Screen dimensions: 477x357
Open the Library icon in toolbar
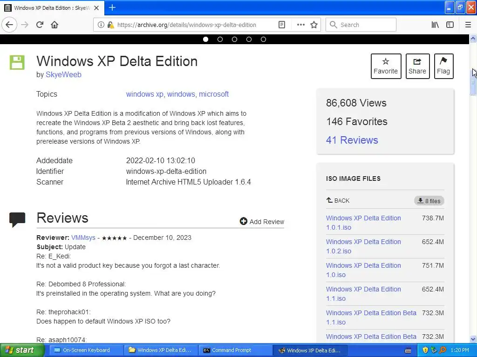point(435,25)
